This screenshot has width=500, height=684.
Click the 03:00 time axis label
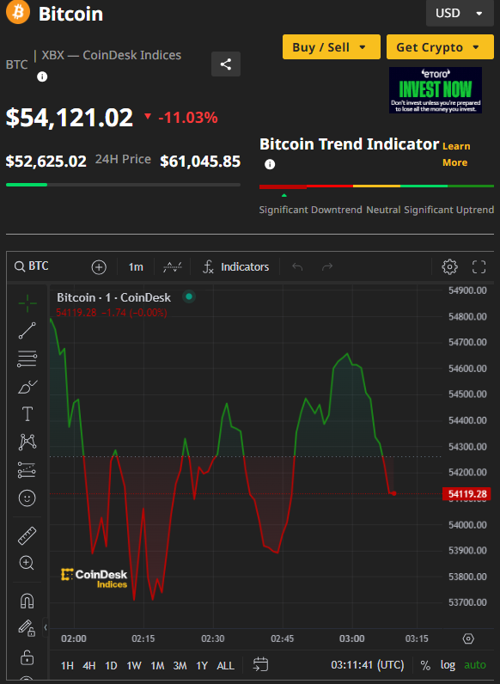coord(351,638)
